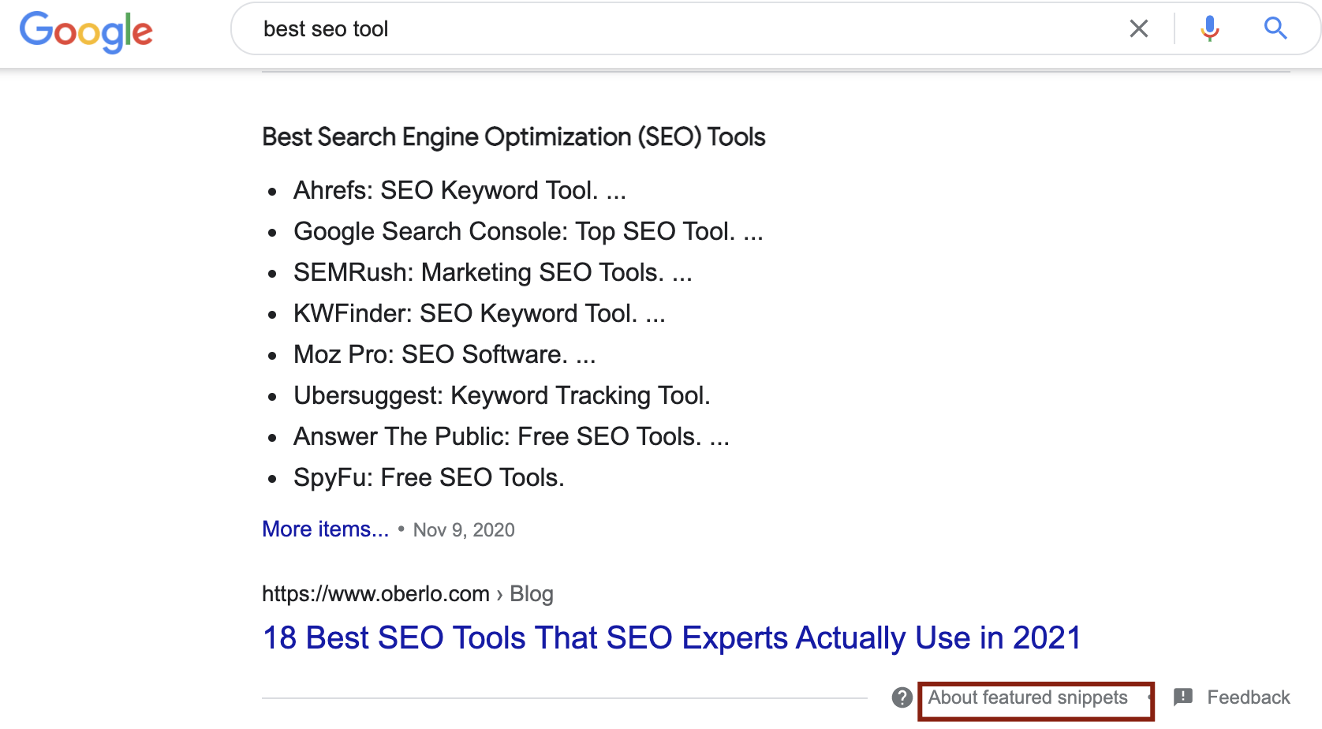
Task: Click the Blog breadcrumb segment
Action: pyautogui.click(x=532, y=593)
